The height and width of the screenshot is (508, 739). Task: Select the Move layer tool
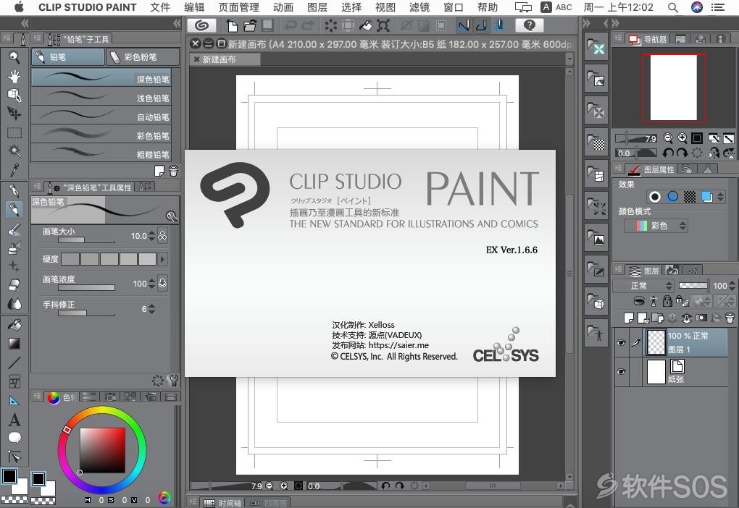(x=14, y=114)
